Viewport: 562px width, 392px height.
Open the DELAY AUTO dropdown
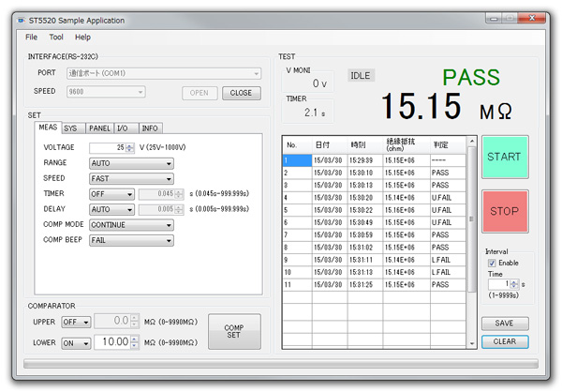(x=111, y=209)
